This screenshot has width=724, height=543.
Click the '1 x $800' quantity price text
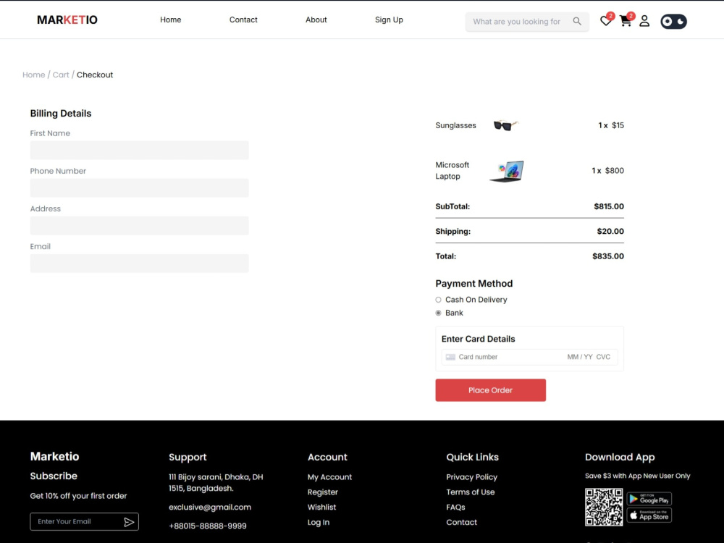point(607,170)
